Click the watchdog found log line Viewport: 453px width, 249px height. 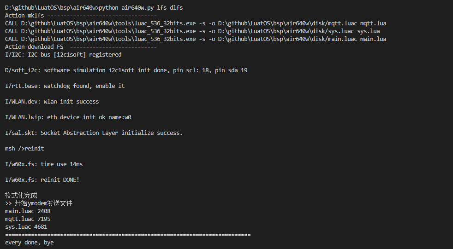tap(65, 86)
